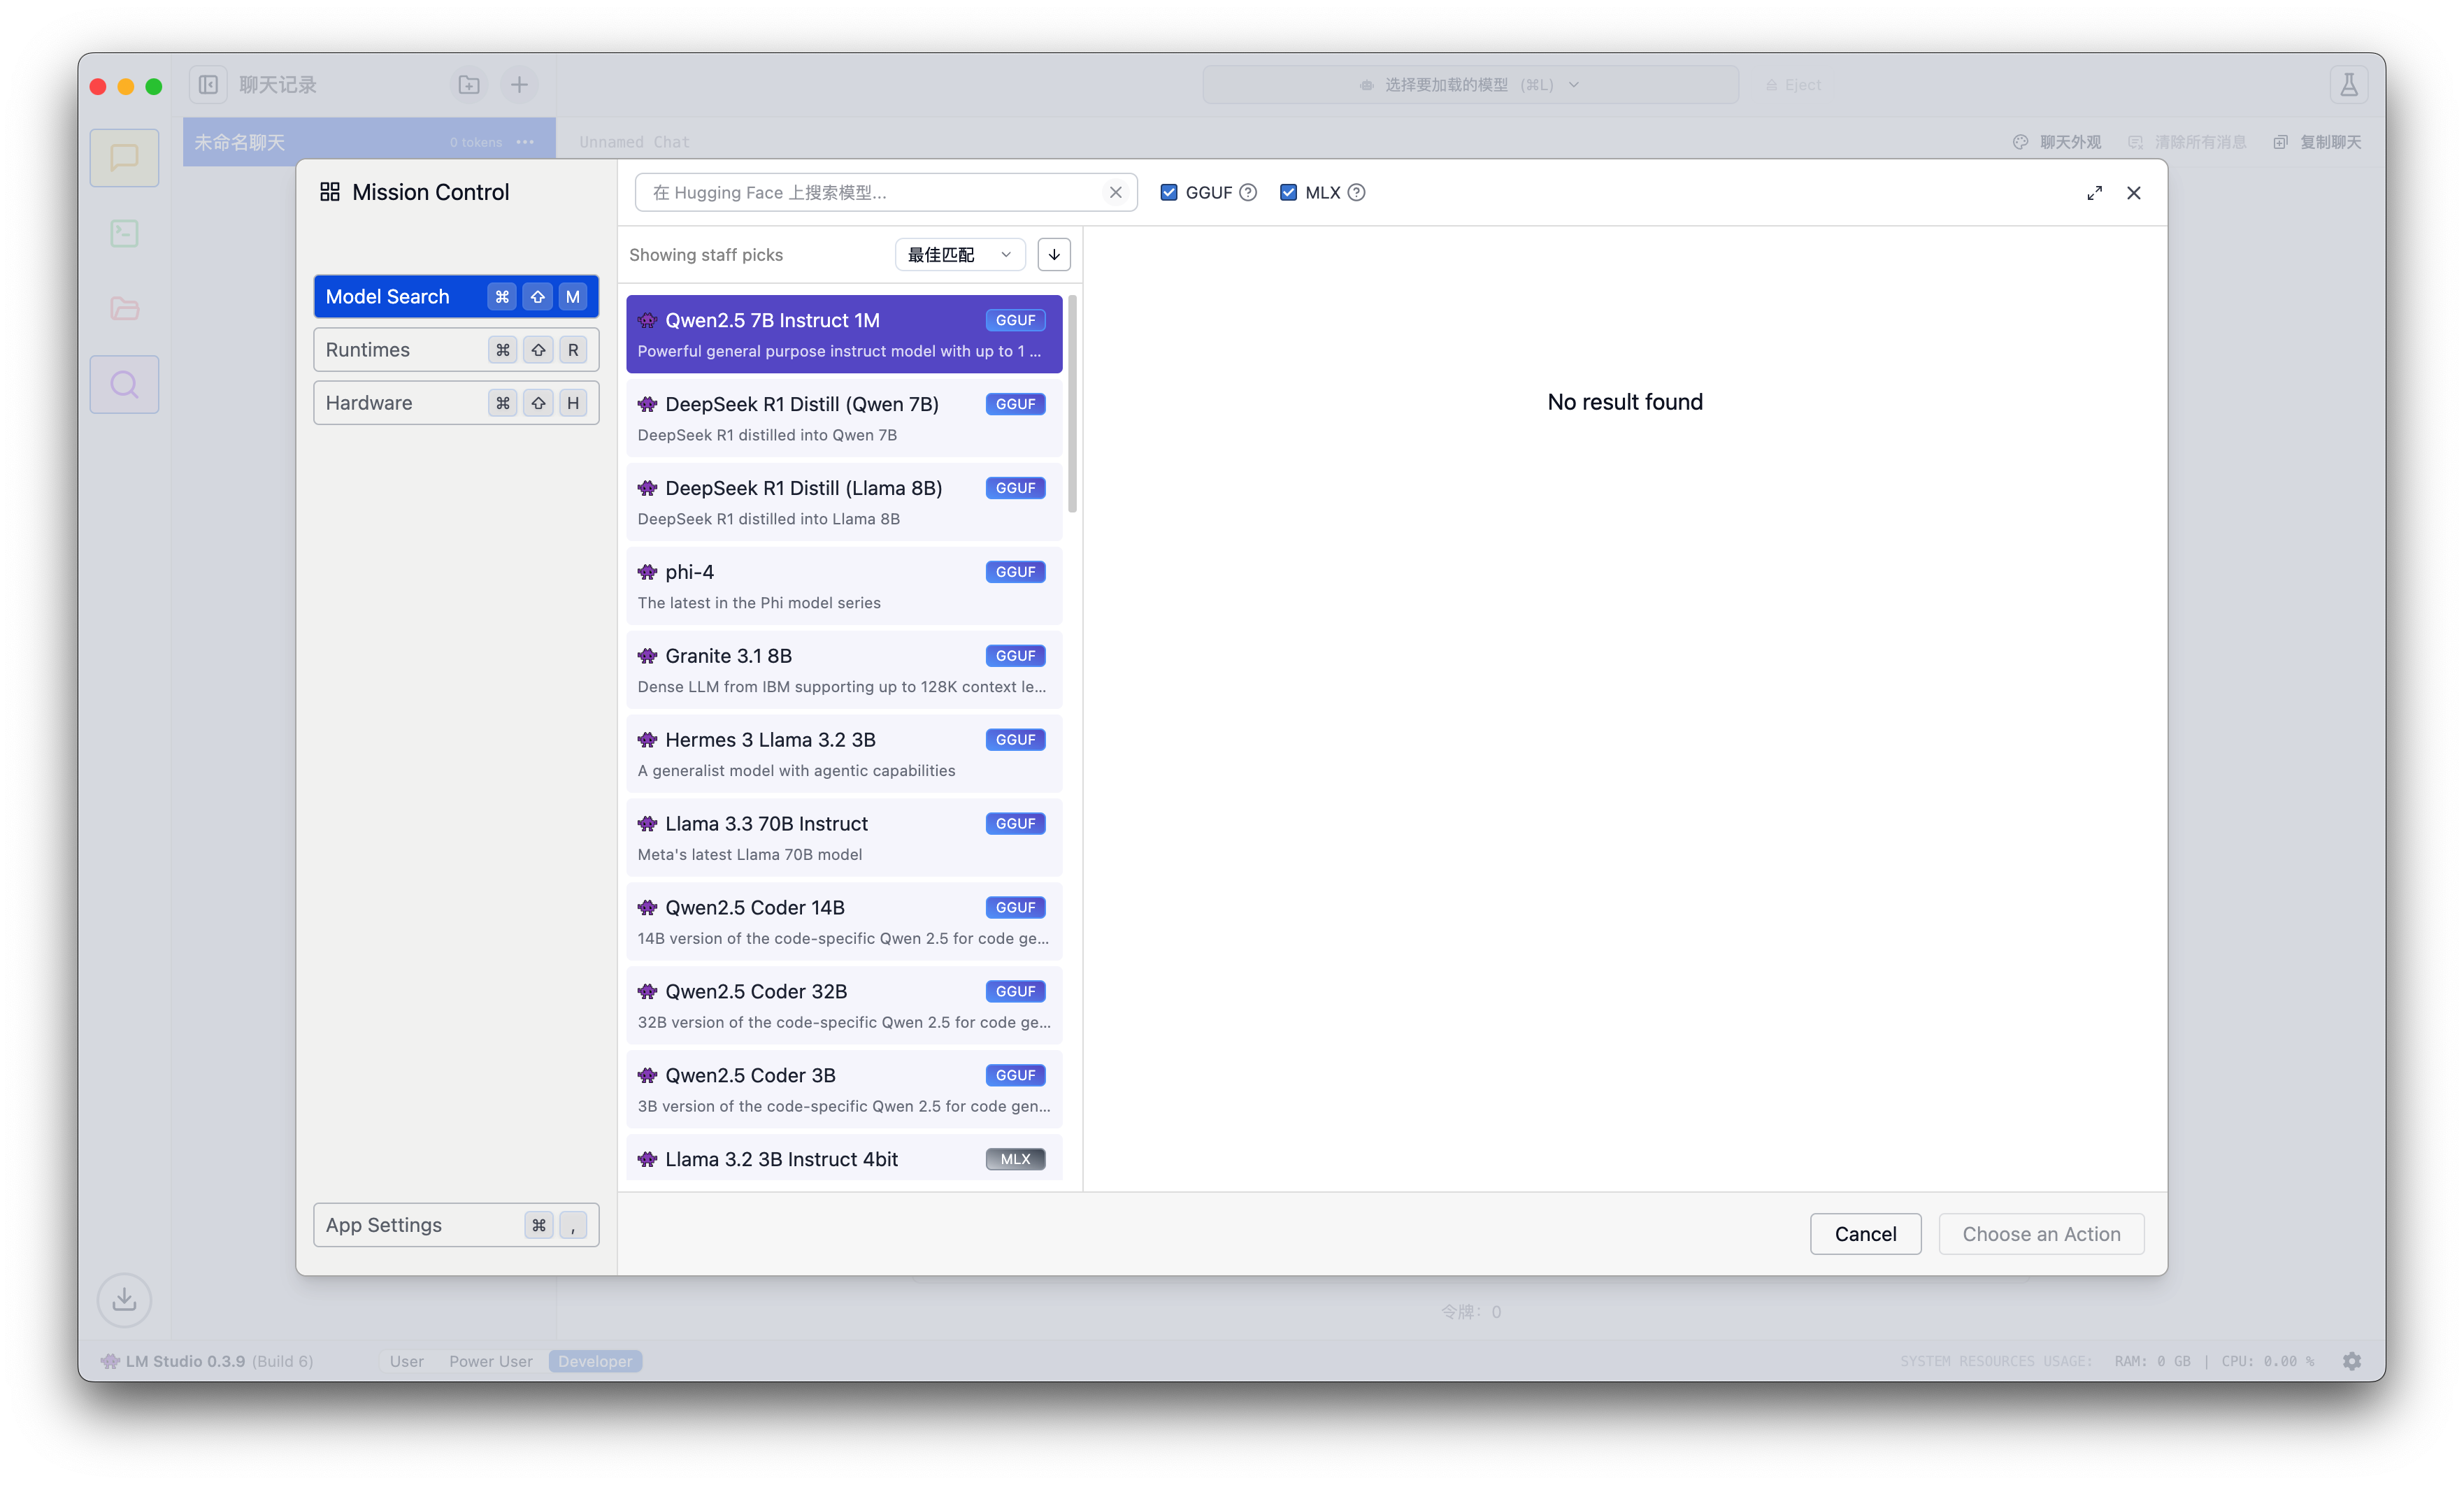
Task: Uncheck the MLX format checkbox
Action: tap(1288, 193)
